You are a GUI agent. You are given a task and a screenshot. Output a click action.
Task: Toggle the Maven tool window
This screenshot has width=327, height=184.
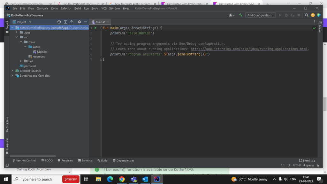click(320, 27)
